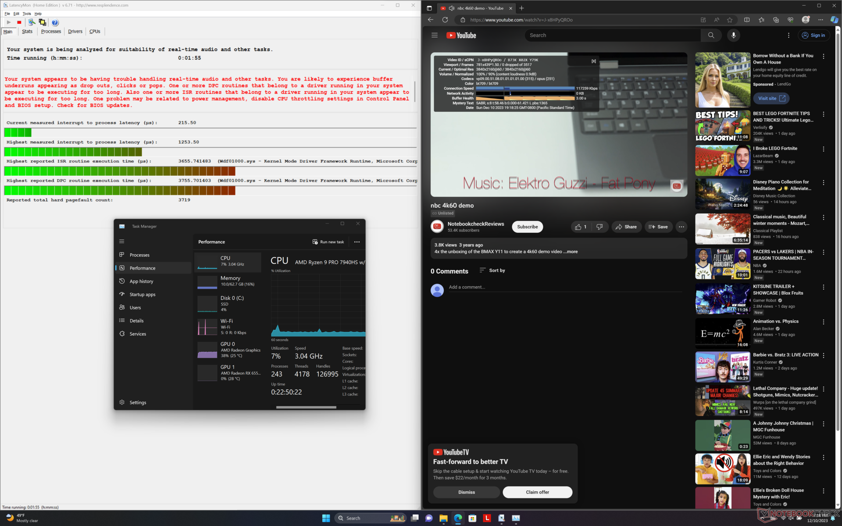Open Startup apps in Task Manager
Screen dimensions: 842x526
coord(153,295)
